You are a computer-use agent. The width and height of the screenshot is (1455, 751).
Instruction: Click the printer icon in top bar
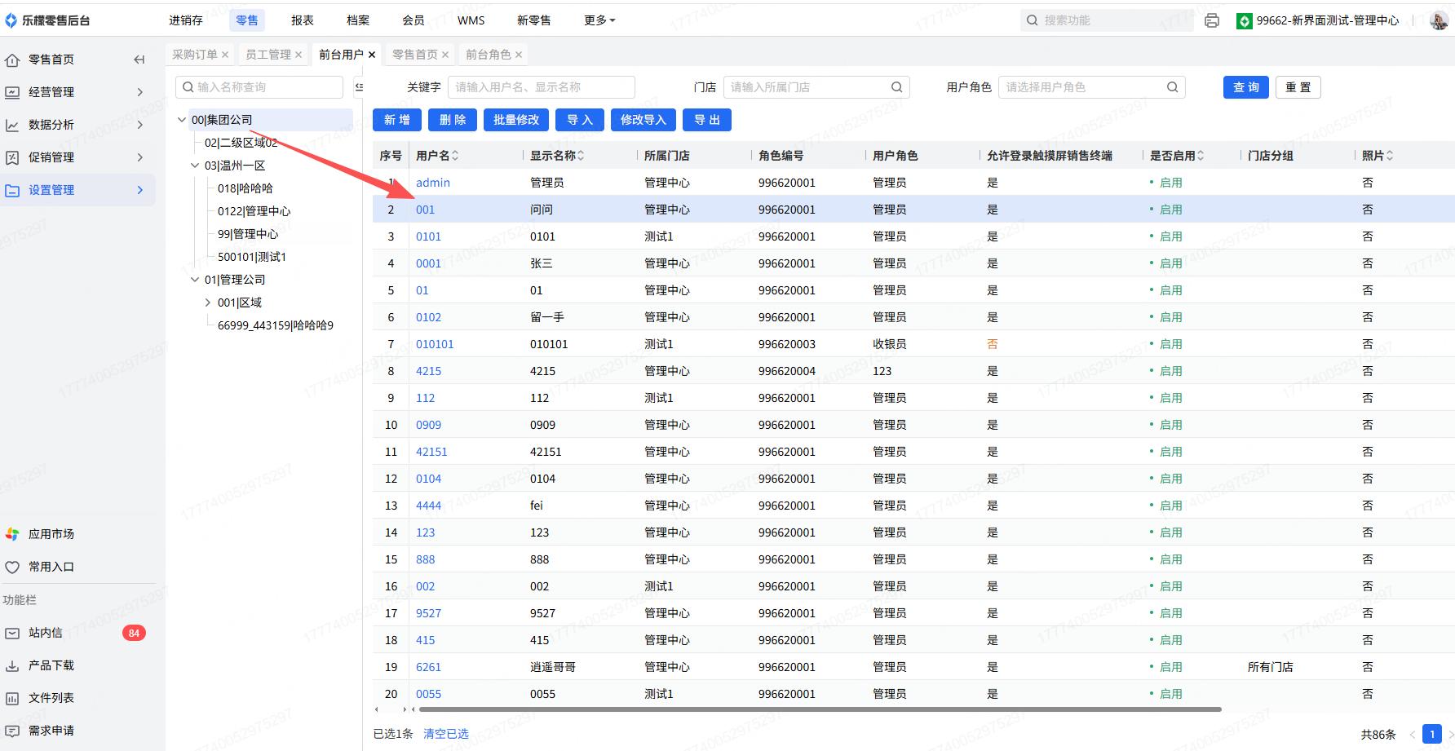[x=1212, y=20]
